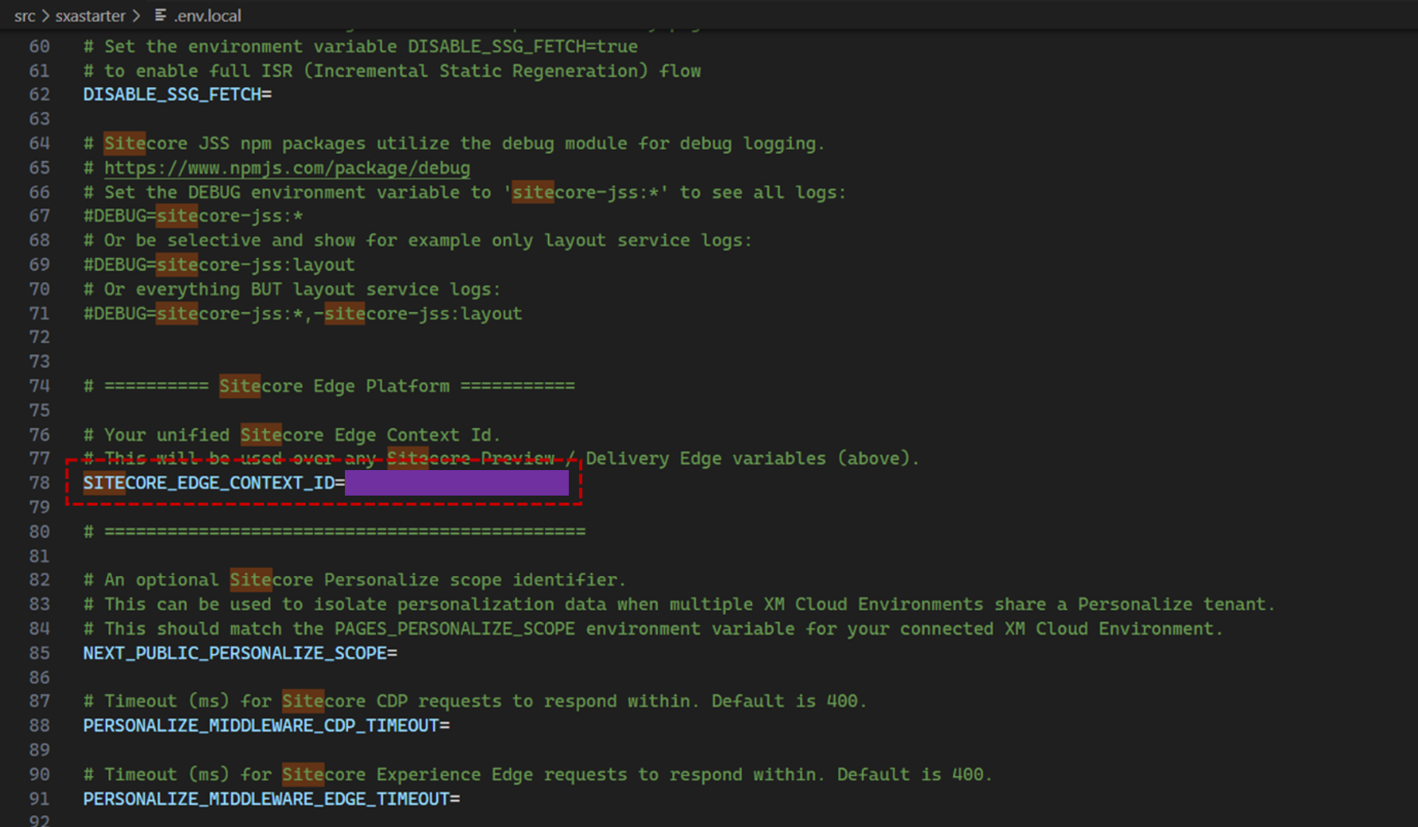Click line number 62 in the gutter
This screenshot has width=1418, height=827.
[x=39, y=95]
